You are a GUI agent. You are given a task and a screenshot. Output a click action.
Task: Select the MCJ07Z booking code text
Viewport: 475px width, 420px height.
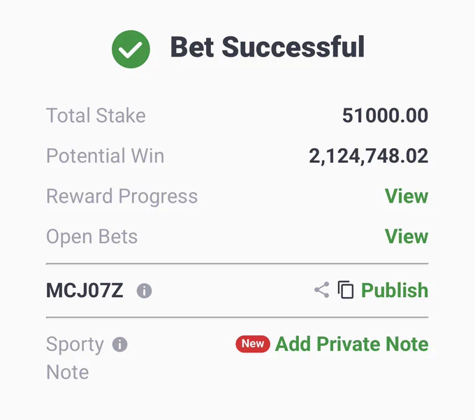pos(85,290)
